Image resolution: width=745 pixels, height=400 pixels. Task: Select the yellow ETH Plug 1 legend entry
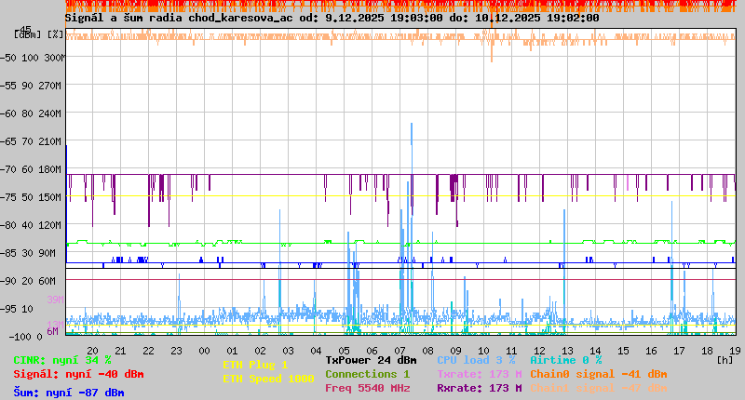coord(255,365)
